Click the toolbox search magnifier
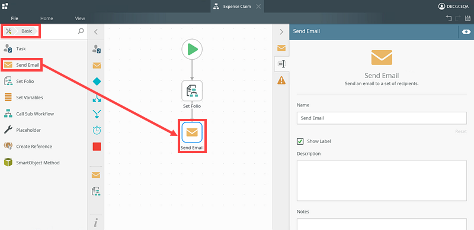This screenshot has width=474, height=230. point(81,31)
